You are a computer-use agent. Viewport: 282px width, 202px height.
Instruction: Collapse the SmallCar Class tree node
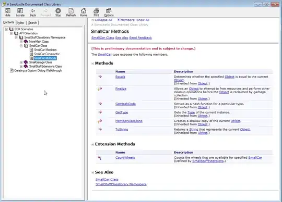[21, 46]
